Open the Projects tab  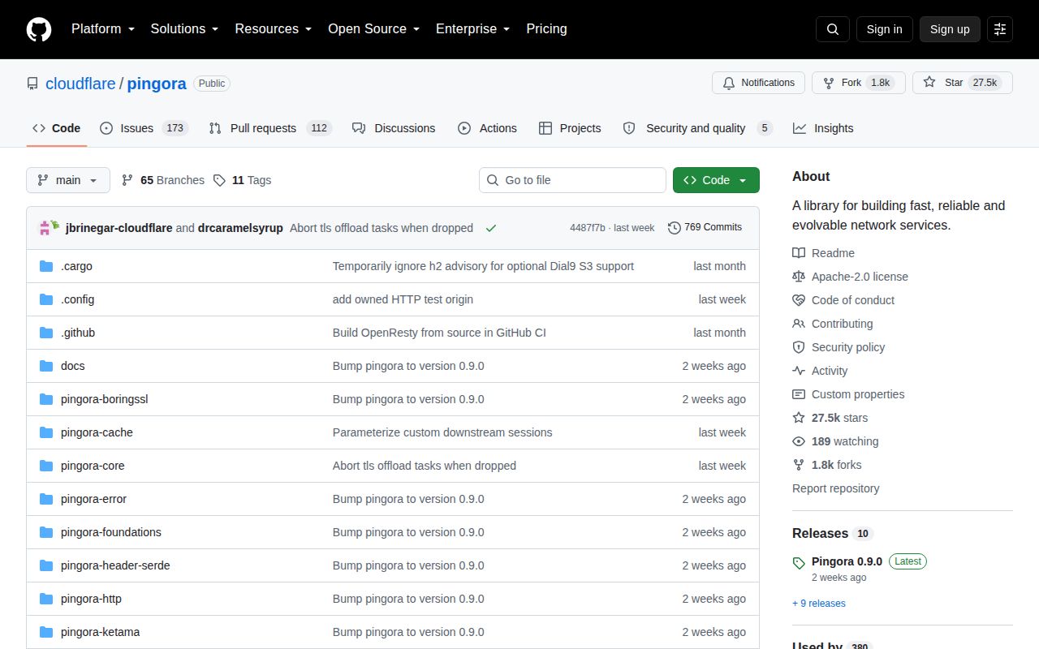point(570,128)
